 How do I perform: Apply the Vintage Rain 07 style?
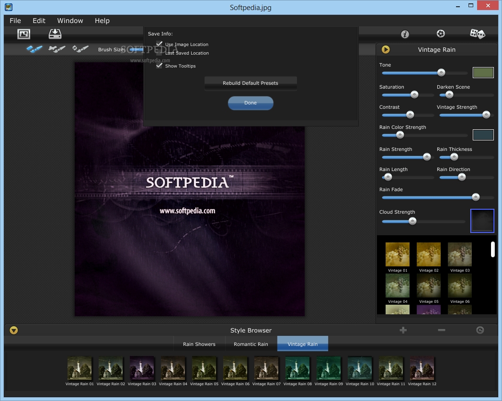pos(266,368)
